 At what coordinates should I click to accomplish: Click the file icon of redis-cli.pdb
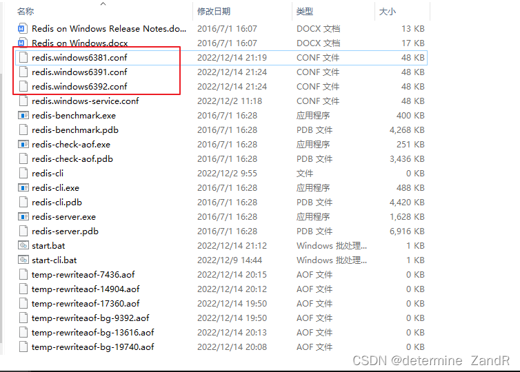pos(23,203)
